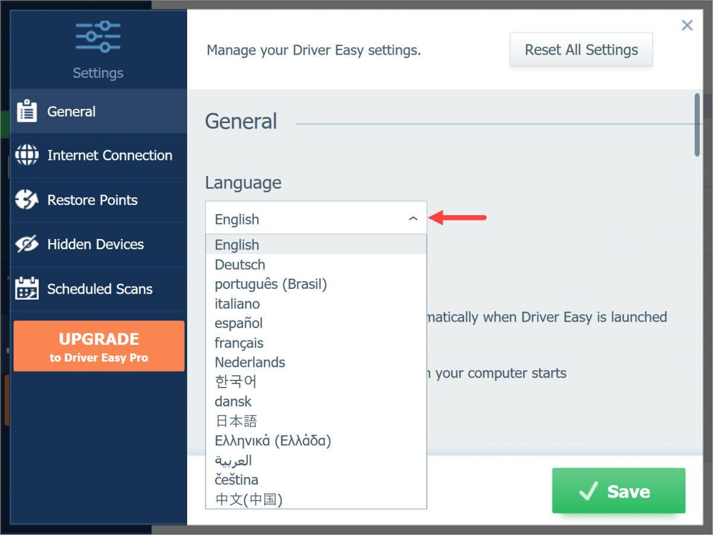Click the Restore Points icon
713x535 pixels.
(x=27, y=200)
